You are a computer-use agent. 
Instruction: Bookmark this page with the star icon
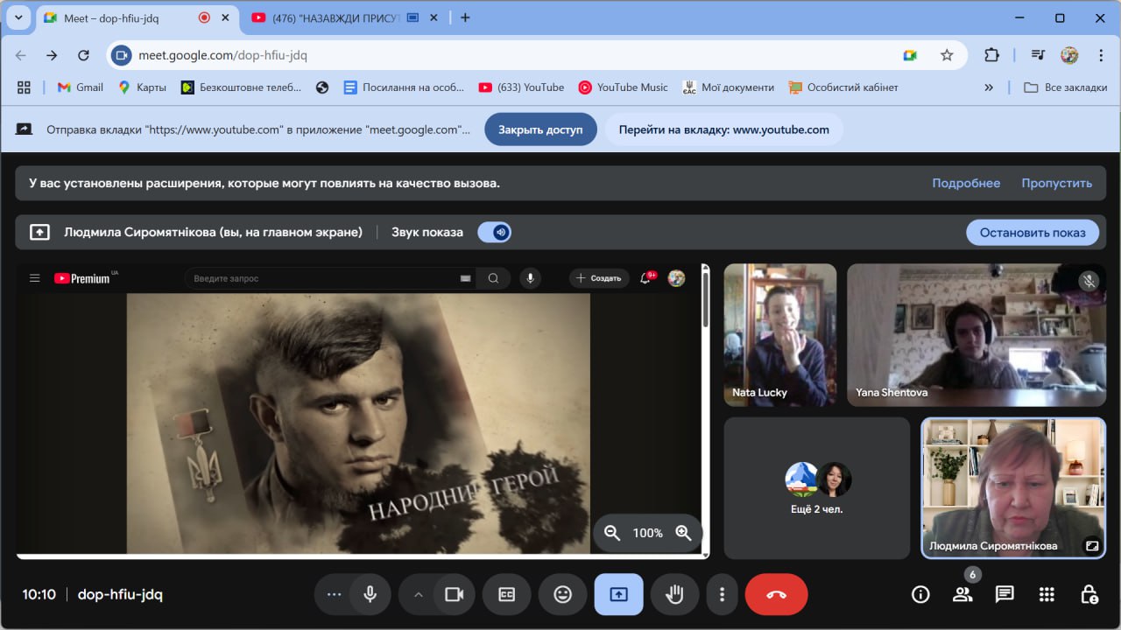point(947,55)
